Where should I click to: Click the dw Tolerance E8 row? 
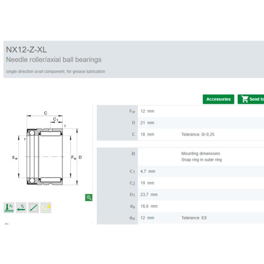click(180, 218)
